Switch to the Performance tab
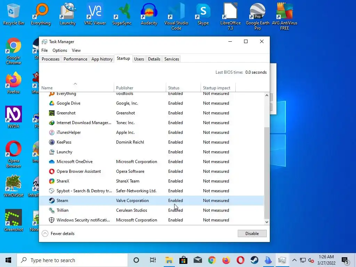The height and width of the screenshot is (267, 356). tap(75, 59)
